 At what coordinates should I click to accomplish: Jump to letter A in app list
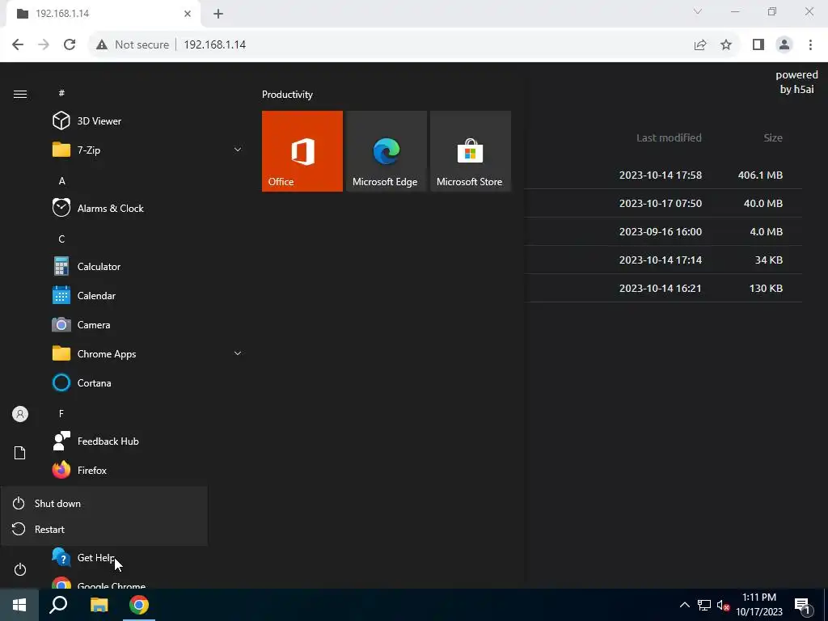point(61,180)
